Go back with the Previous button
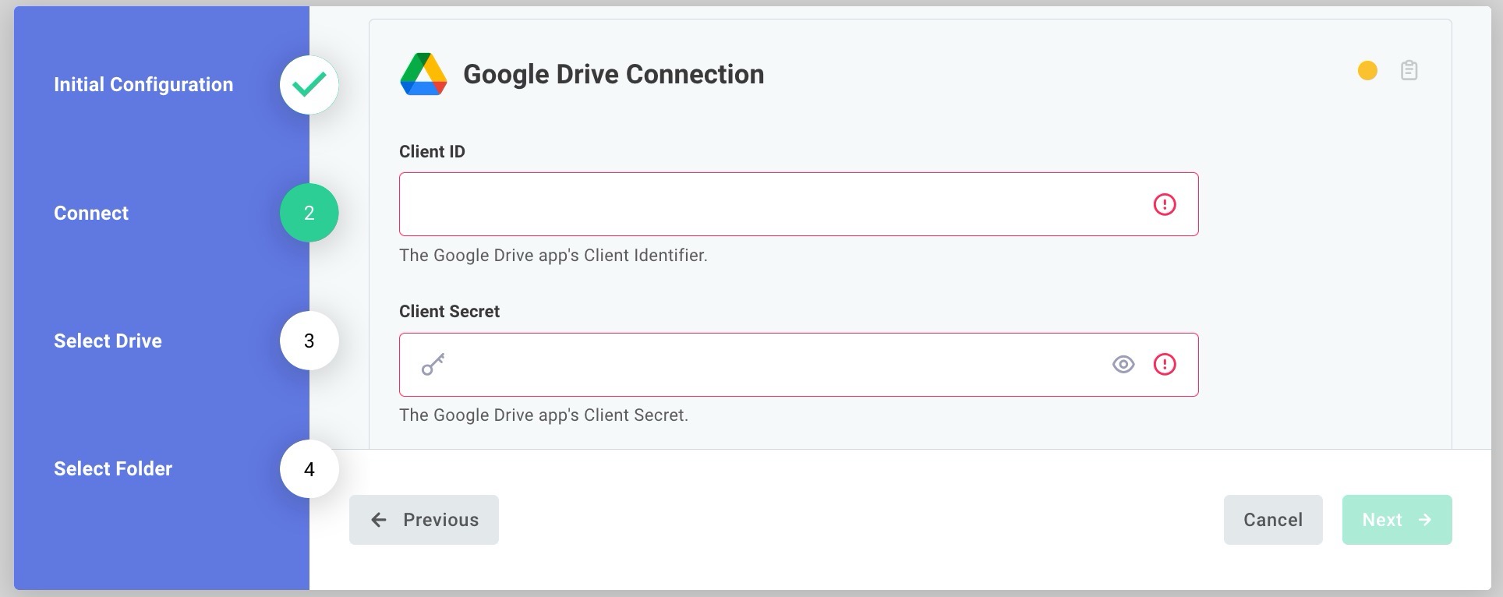Image resolution: width=1503 pixels, height=597 pixels. point(424,520)
